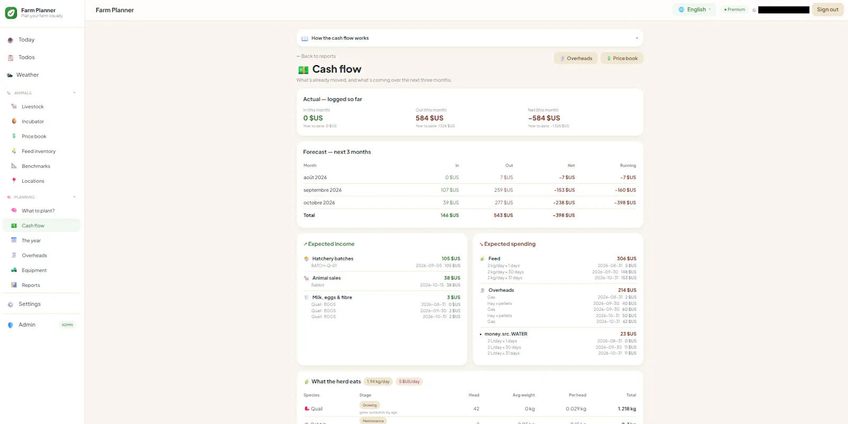Click the icon next to the account name
Screen dimensions: 848x424
click(x=754, y=10)
